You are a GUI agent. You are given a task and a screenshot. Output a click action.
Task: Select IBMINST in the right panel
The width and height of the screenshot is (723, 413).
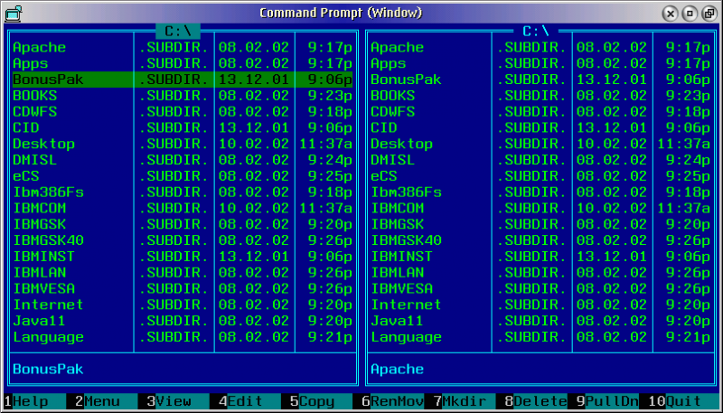click(x=401, y=257)
